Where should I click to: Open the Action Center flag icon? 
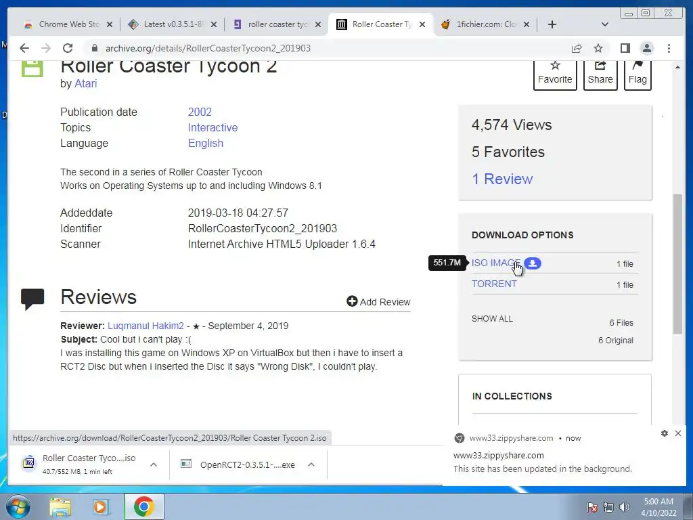click(591, 507)
